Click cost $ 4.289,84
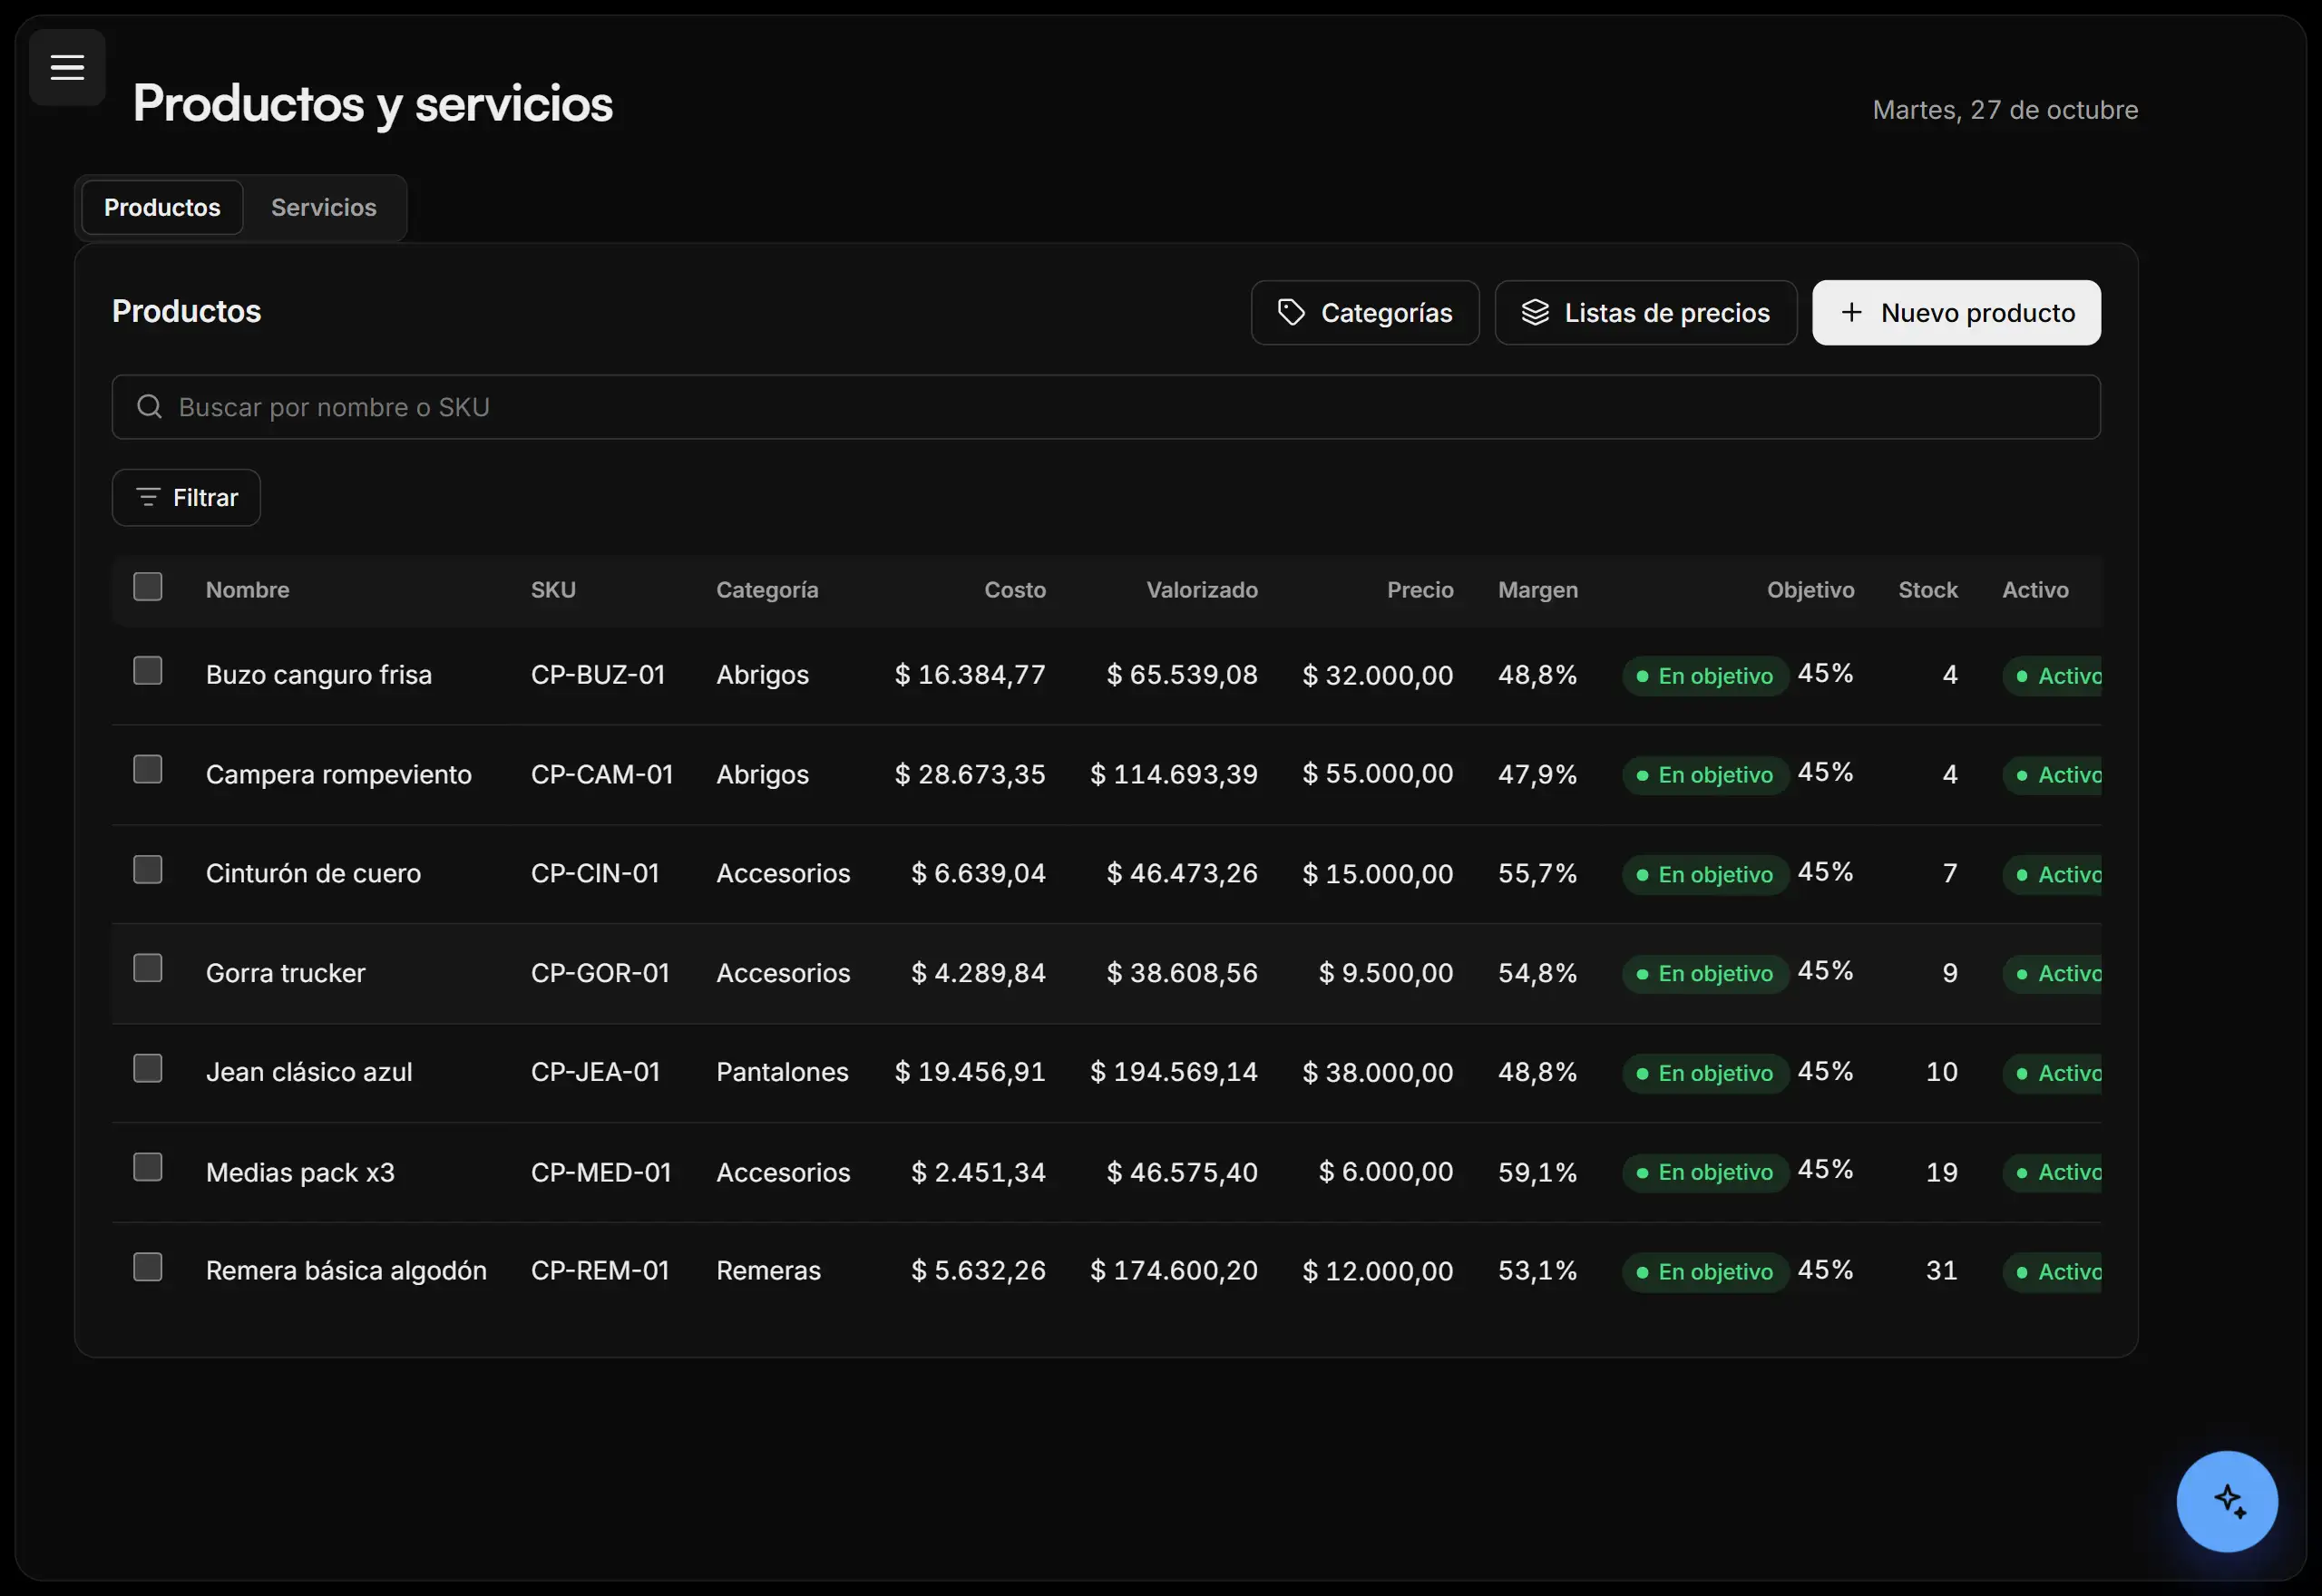The width and height of the screenshot is (2322, 1596). (x=978, y=973)
